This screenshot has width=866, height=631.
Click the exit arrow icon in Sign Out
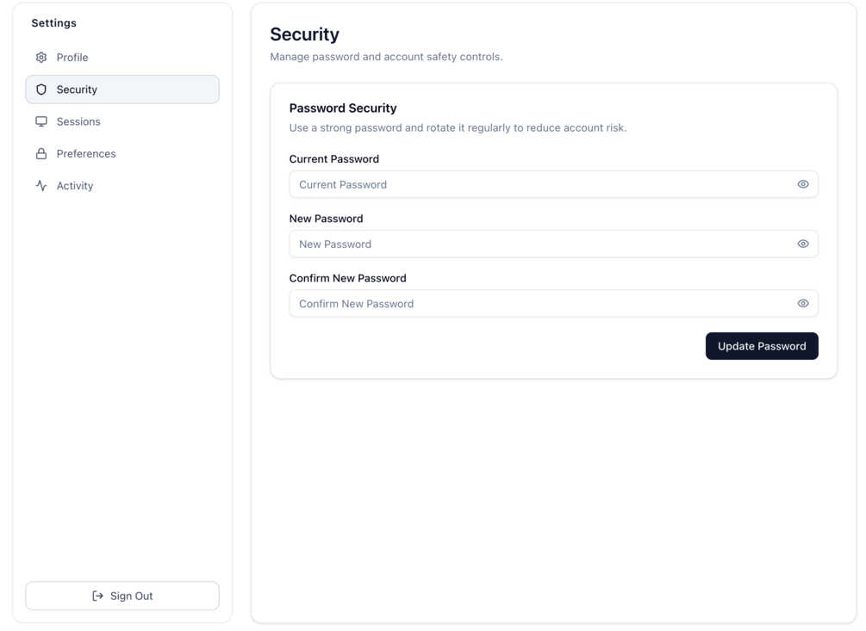point(97,596)
